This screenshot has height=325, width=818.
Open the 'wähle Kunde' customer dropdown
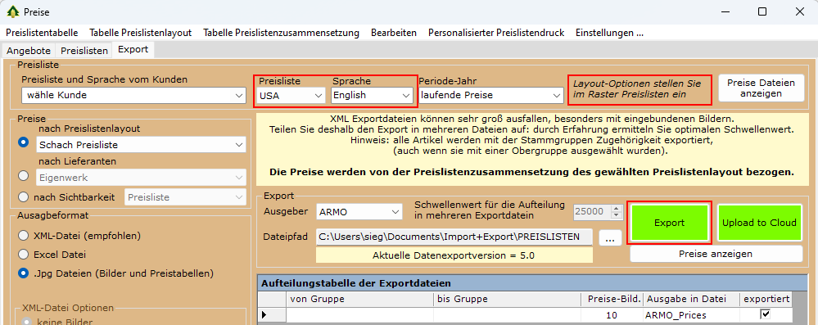point(133,96)
